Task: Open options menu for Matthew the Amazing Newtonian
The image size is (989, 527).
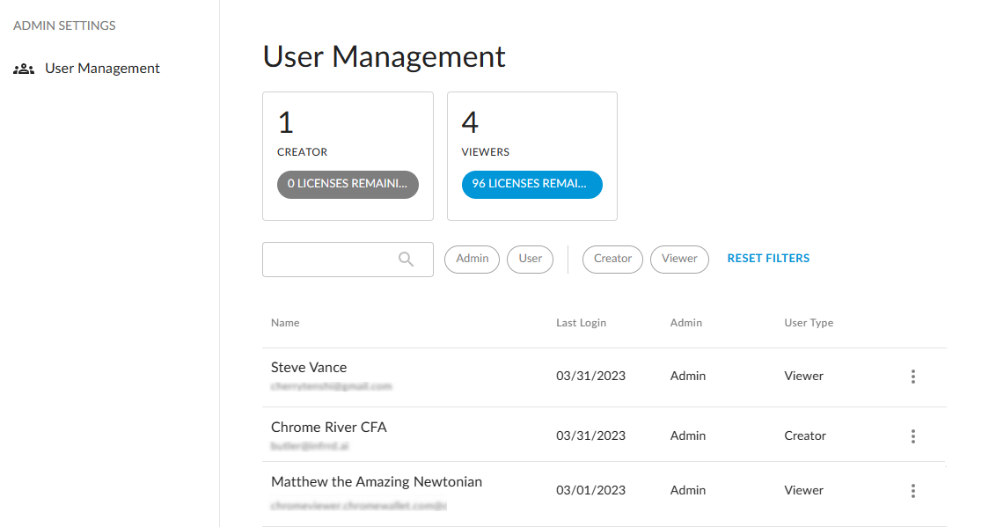Action: pos(912,491)
